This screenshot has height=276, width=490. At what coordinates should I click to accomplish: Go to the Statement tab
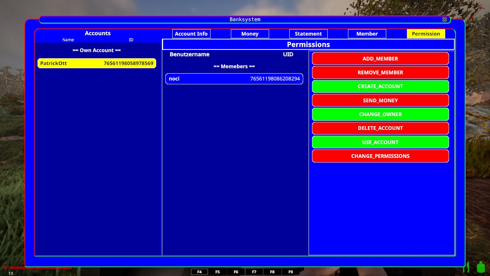click(x=308, y=34)
